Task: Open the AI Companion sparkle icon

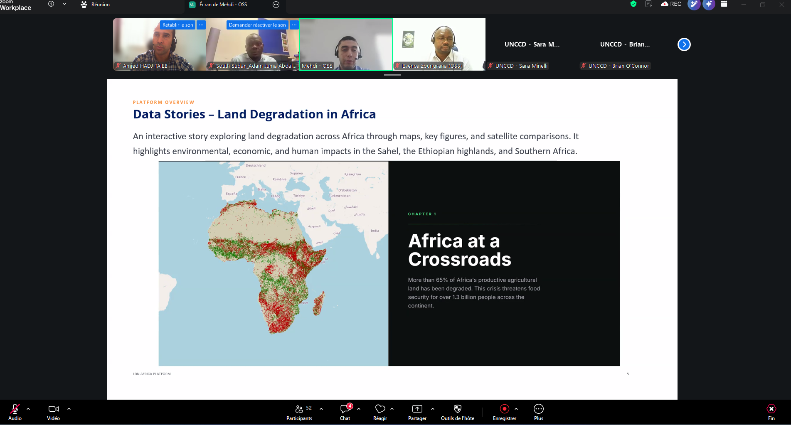Action: click(x=709, y=4)
